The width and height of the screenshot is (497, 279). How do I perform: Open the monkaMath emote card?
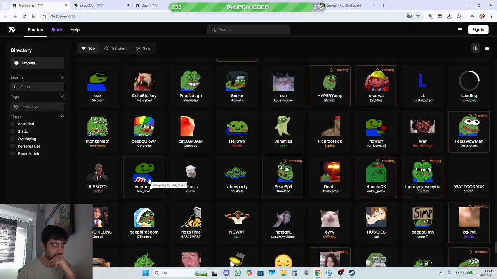click(x=97, y=132)
